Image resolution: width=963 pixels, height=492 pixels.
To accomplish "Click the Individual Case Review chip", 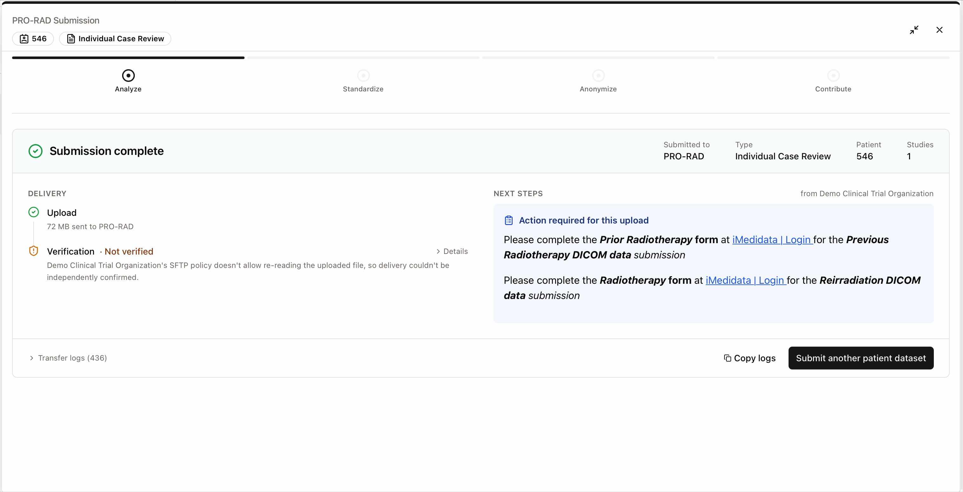I will [x=115, y=39].
